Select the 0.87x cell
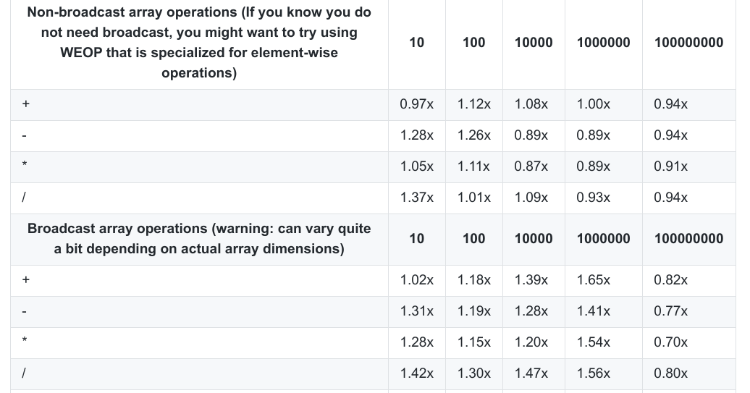Viewport: 750px width, 393px height. (531, 166)
